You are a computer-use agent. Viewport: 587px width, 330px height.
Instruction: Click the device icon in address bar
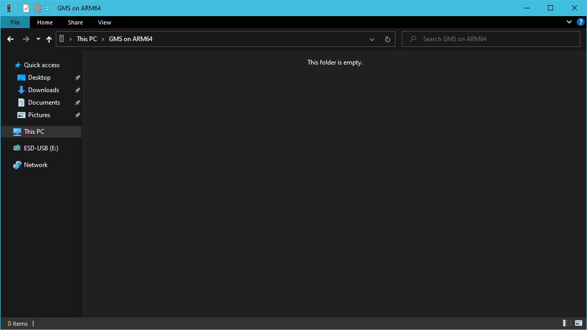pos(62,39)
